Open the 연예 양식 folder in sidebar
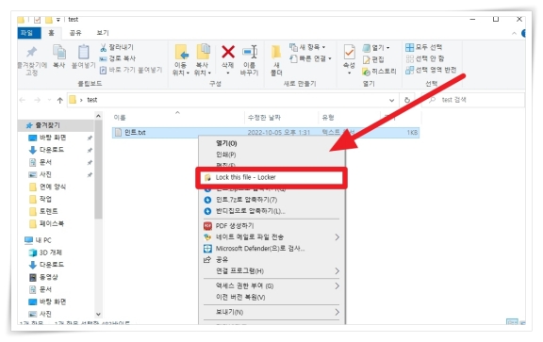Screen dimensions: 543x342 coord(52,187)
